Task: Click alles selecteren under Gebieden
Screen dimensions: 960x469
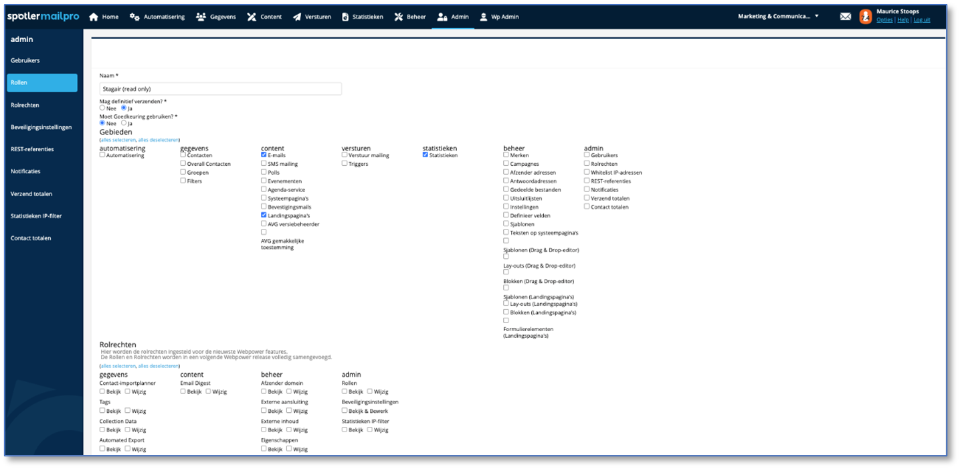Action: [118, 140]
